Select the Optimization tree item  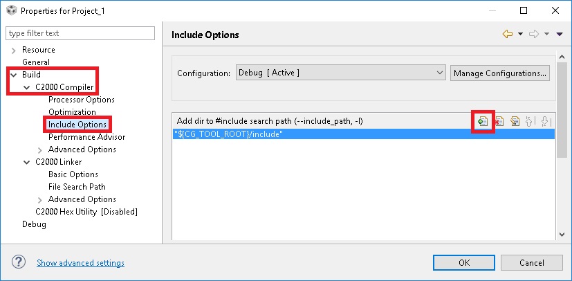point(72,112)
